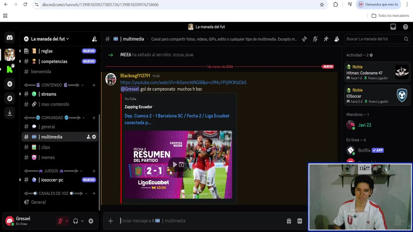This screenshot has height=232, width=413.
Task: Reload the browser page
Action: pyautogui.click(x=25, y=5)
